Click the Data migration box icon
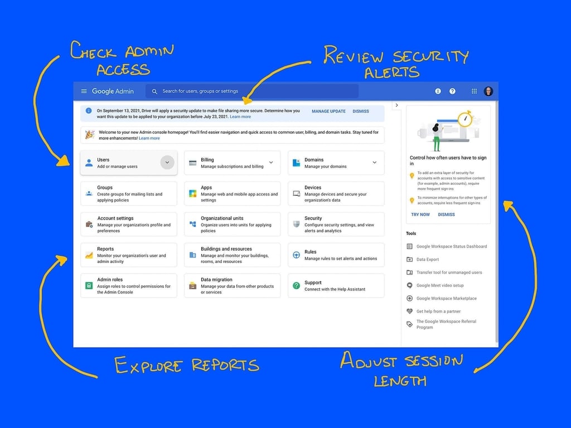Image resolution: width=571 pixels, height=428 pixels. [x=192, y=286]
